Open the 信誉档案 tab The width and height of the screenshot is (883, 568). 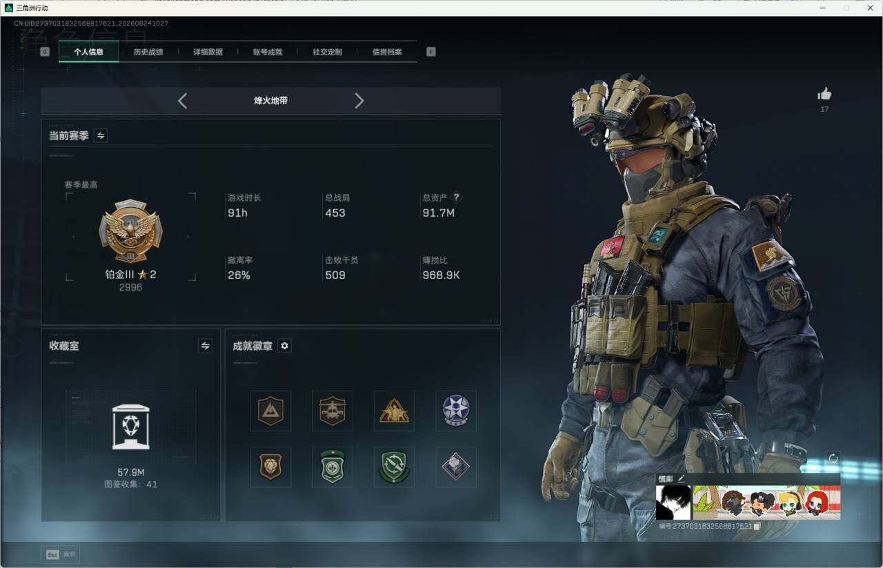click(x=387, y=52)
